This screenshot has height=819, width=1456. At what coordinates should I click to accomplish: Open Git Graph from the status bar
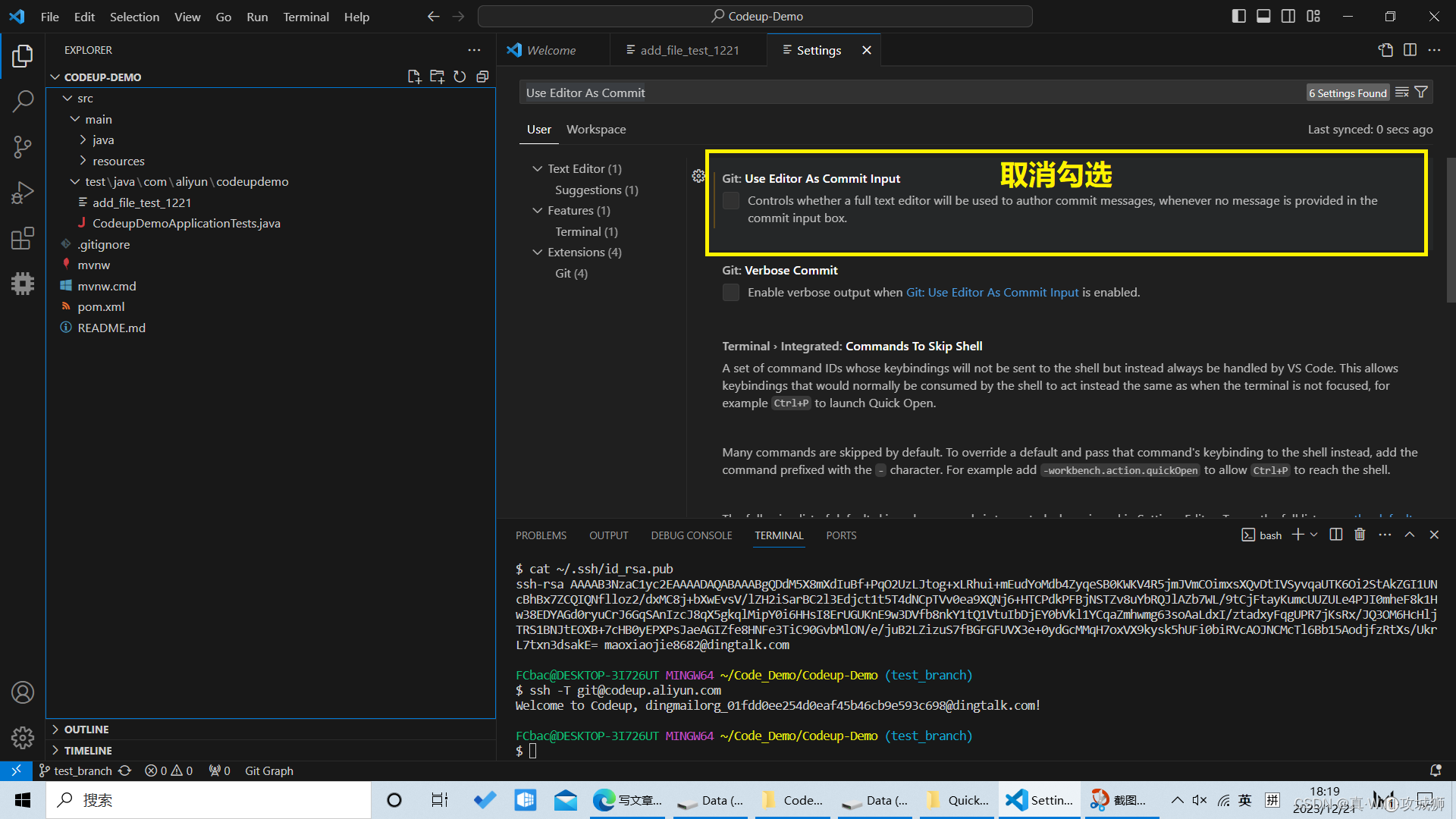pos(268,770)
